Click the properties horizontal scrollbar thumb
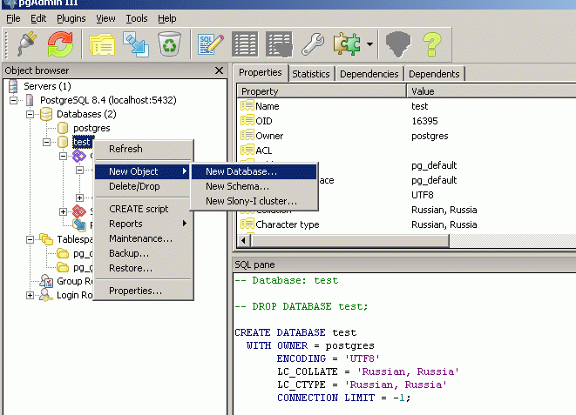Viewport: 576px width, 415px height. pos(349,240)
